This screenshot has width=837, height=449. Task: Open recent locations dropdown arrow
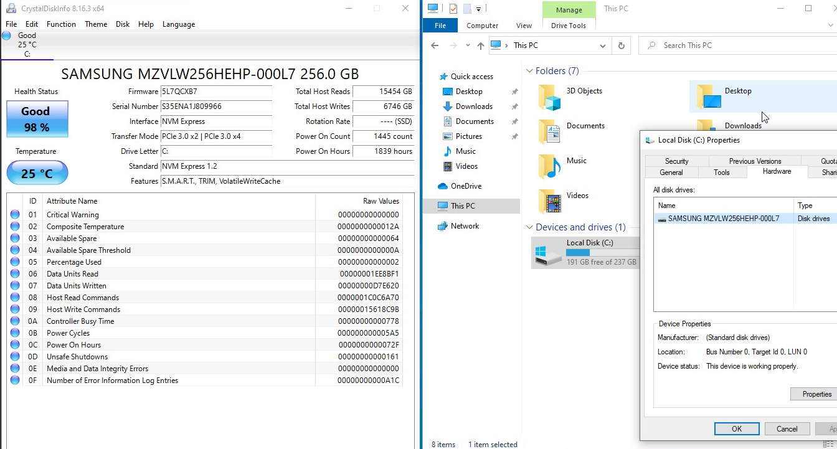(x=467, y=45)
